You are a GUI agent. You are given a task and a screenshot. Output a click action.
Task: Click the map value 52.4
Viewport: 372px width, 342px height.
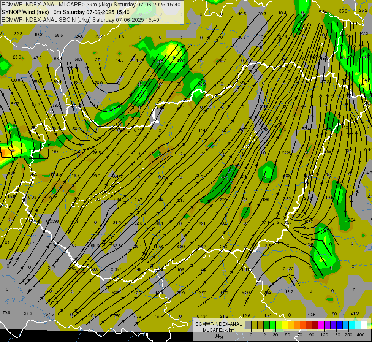click(x=306, y=129)
